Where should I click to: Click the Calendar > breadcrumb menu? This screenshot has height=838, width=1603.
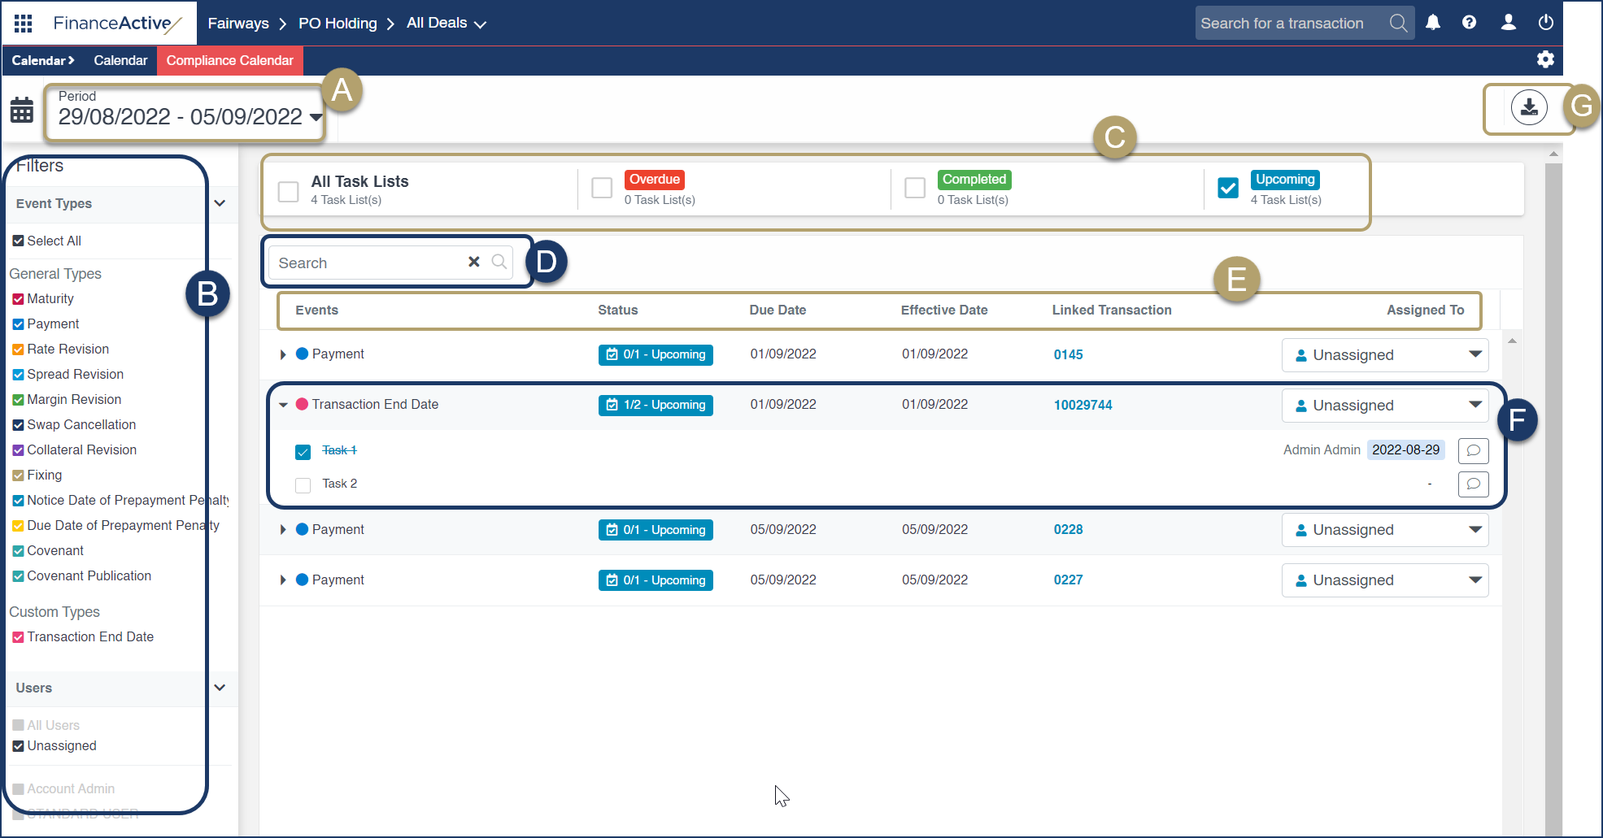tap(43, 60)
